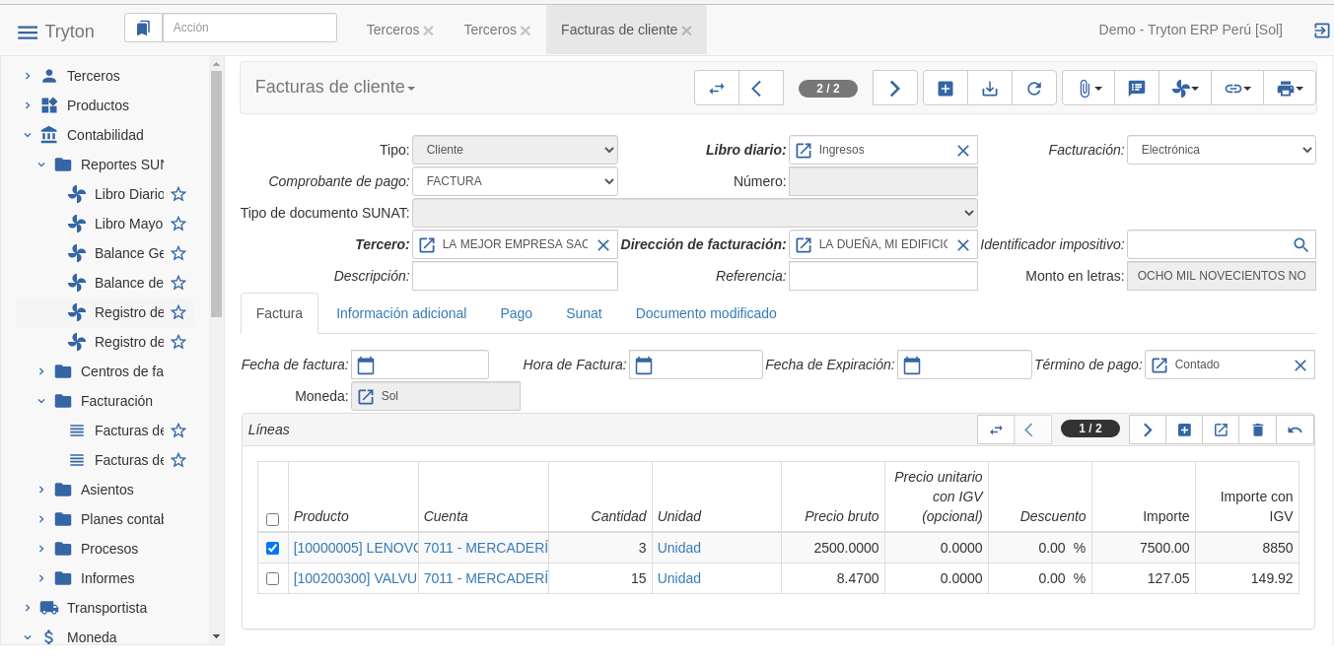The image size is (1334, 662).
Task: Open the notes chat icon
Action: (1136, 89)
